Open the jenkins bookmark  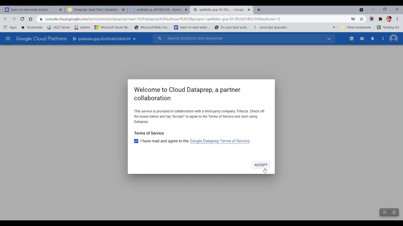tap(82, 27)
